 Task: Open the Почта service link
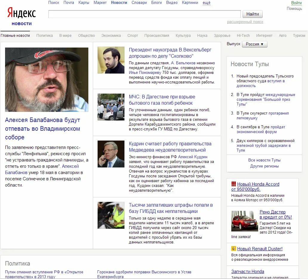point(69,3)
